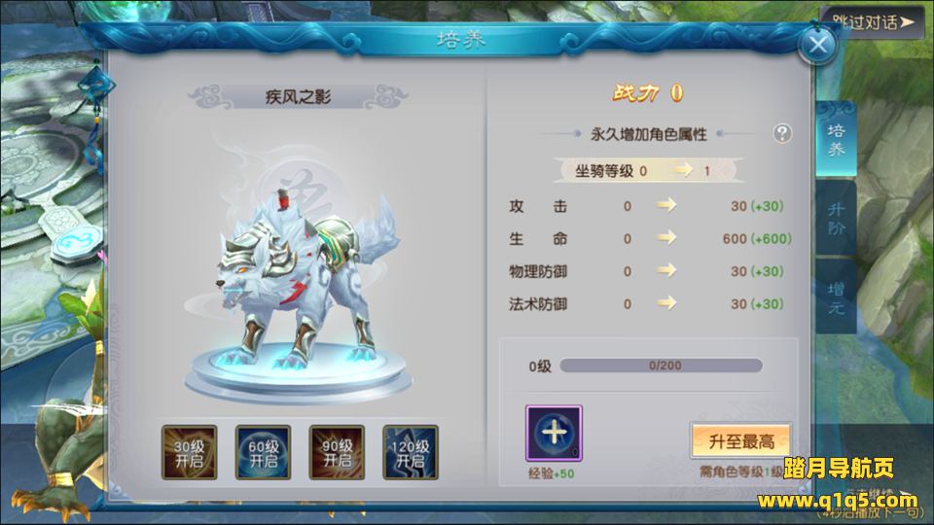Click the 升至最高 button
934x525 pixels.
pyautogui.click(x=741, y=441)
